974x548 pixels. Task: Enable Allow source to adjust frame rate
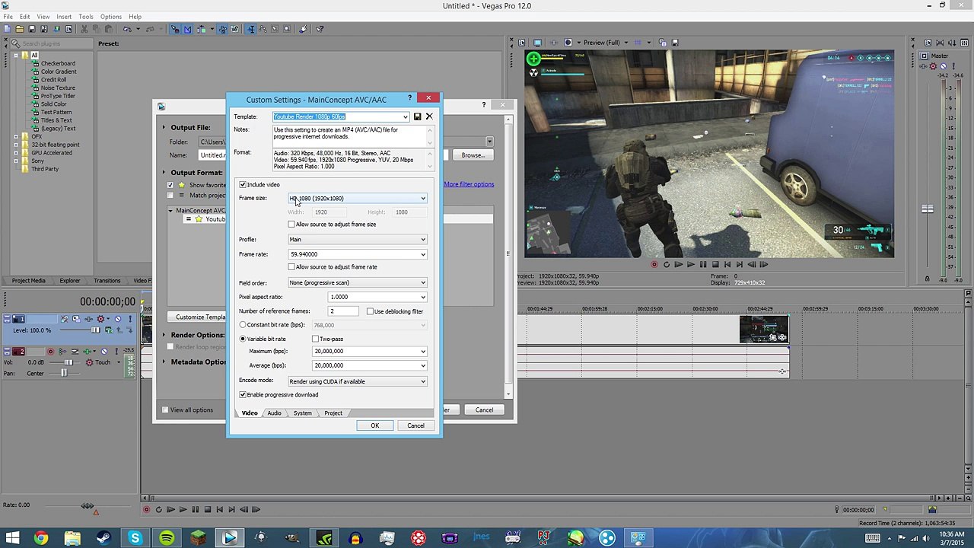pyautogui.click(x=291, y=267)
